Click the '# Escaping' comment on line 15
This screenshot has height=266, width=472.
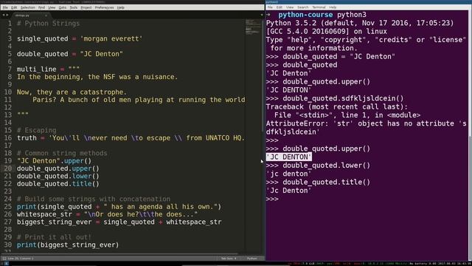[36, 130]
